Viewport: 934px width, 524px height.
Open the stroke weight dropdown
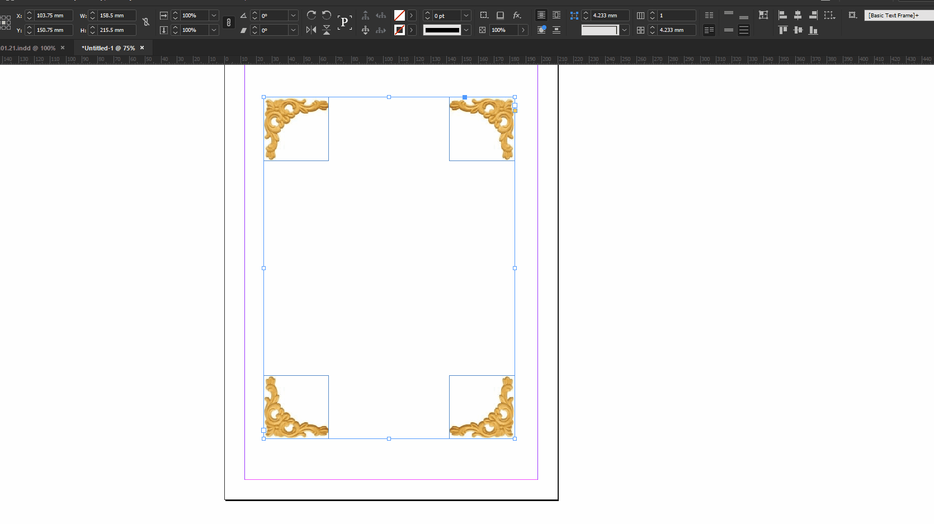pos(466,16)
